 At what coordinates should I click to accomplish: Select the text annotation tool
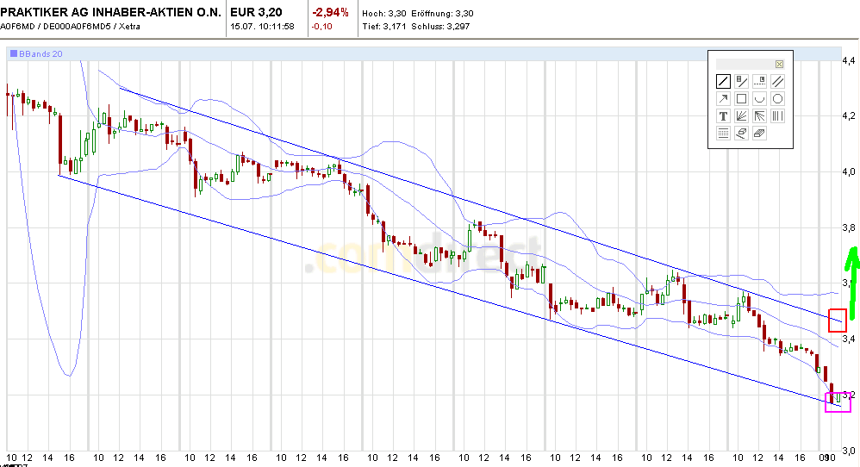[724, 115]
